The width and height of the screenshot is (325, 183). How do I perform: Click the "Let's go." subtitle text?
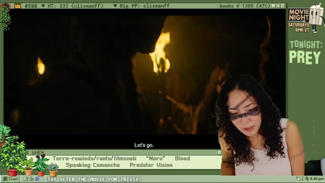point(144,145)
